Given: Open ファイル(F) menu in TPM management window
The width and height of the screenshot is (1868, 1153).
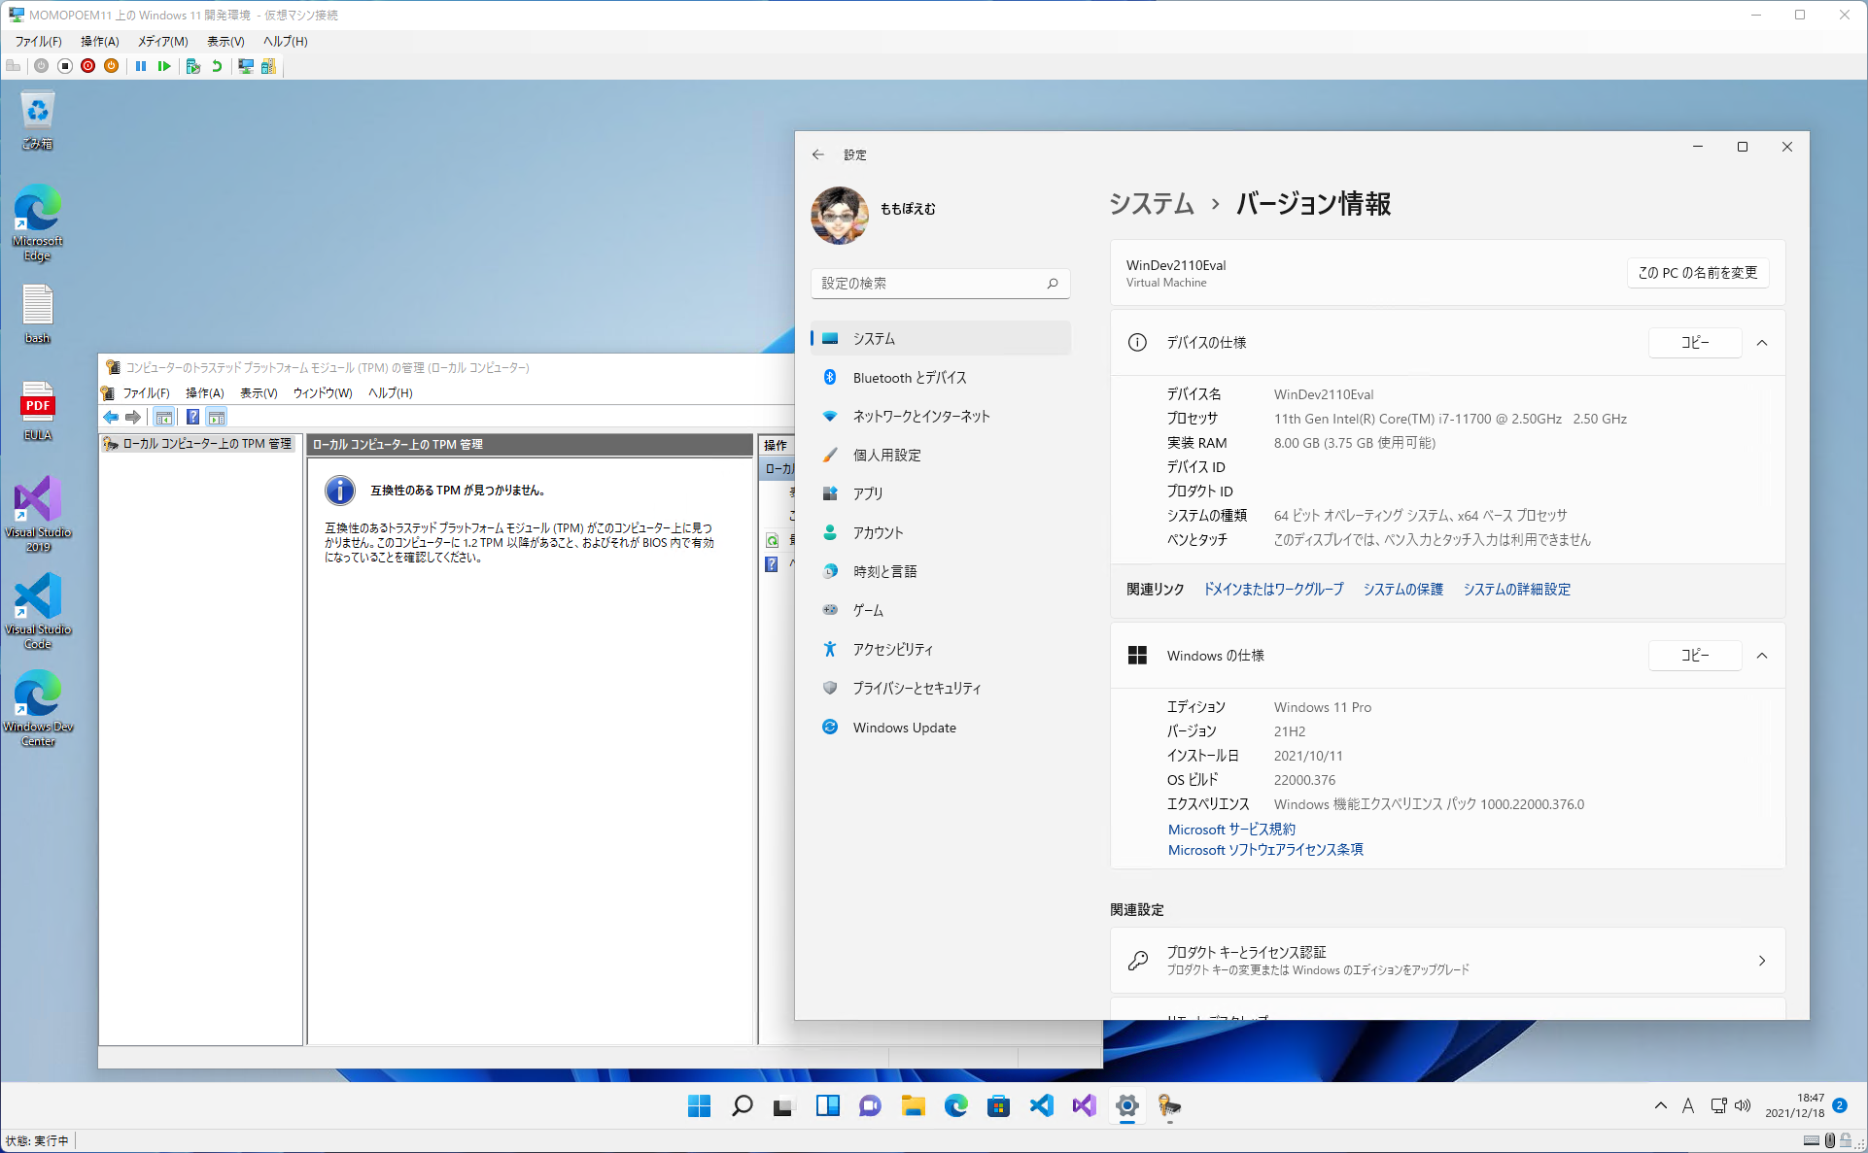Looking at the screenshot, I should pyautogui.click(x=146, y=392).
